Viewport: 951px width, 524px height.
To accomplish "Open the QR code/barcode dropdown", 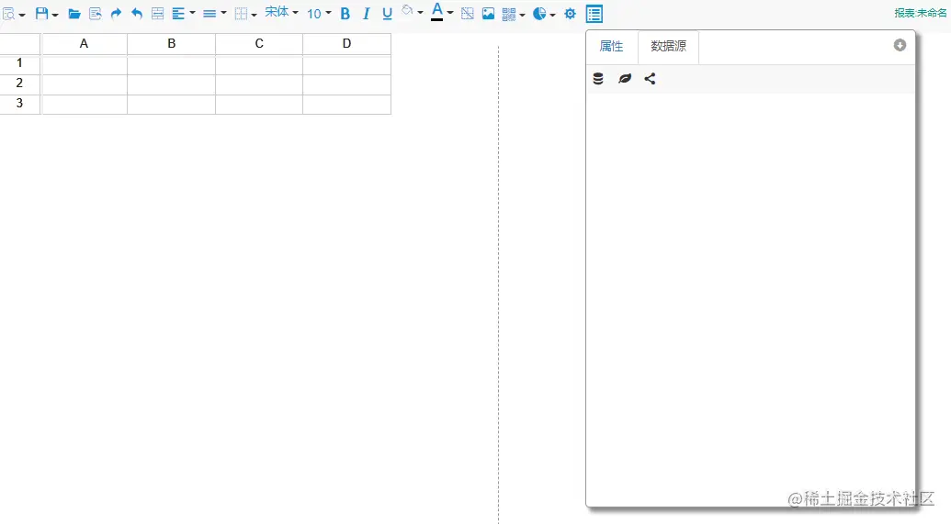I will [x=513, y=14].
